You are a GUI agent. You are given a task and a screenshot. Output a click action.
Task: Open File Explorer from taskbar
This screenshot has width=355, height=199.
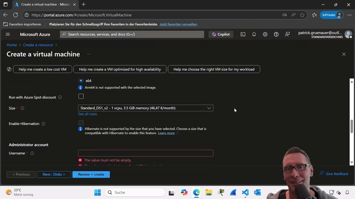point(209,192)
